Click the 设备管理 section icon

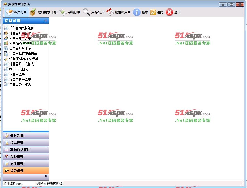(x=7, y=171)
